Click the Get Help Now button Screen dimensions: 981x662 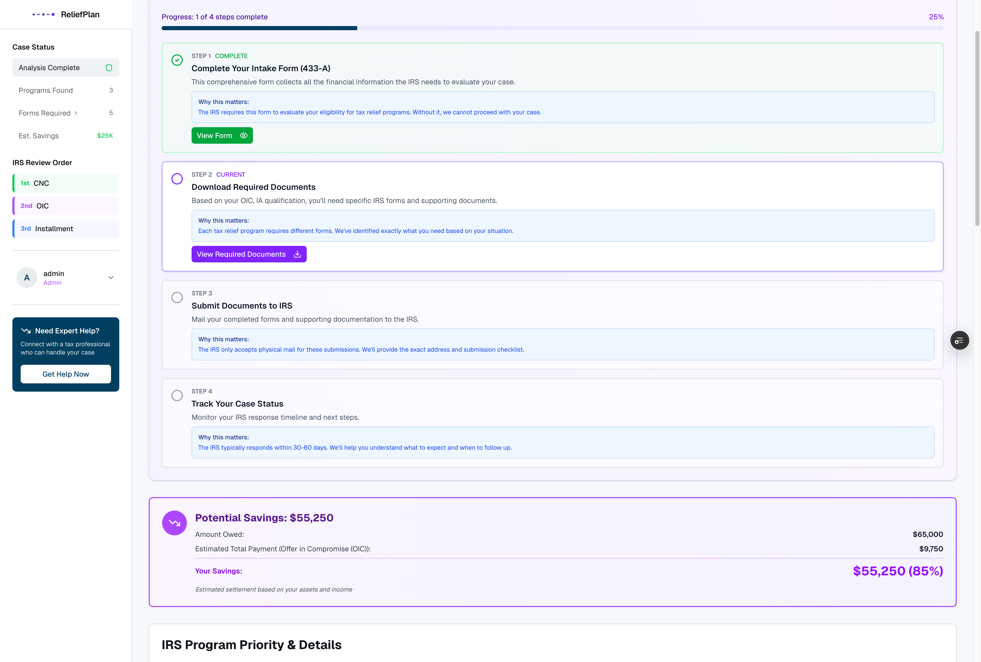[x=65, y=374]
